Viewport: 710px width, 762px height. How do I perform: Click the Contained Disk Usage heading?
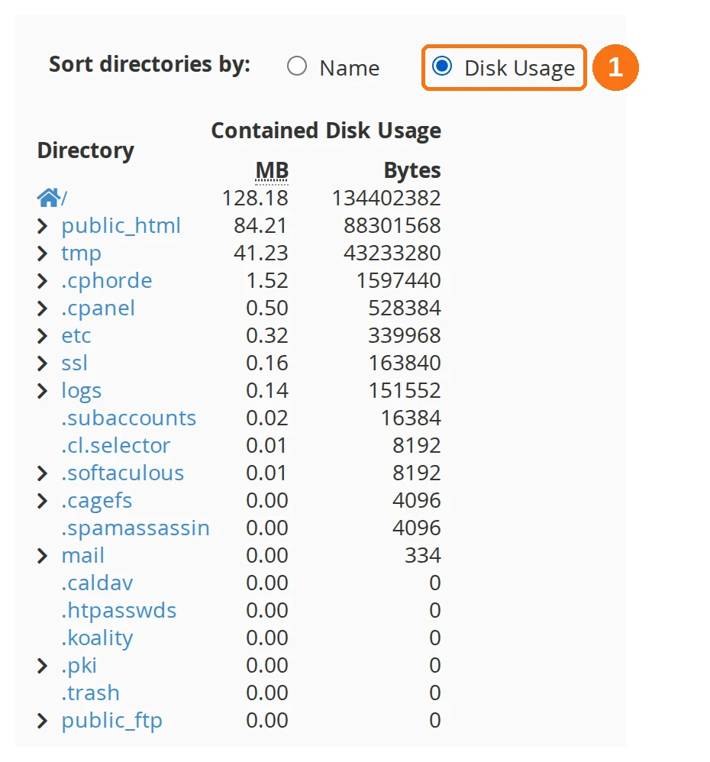click(326, 131)
